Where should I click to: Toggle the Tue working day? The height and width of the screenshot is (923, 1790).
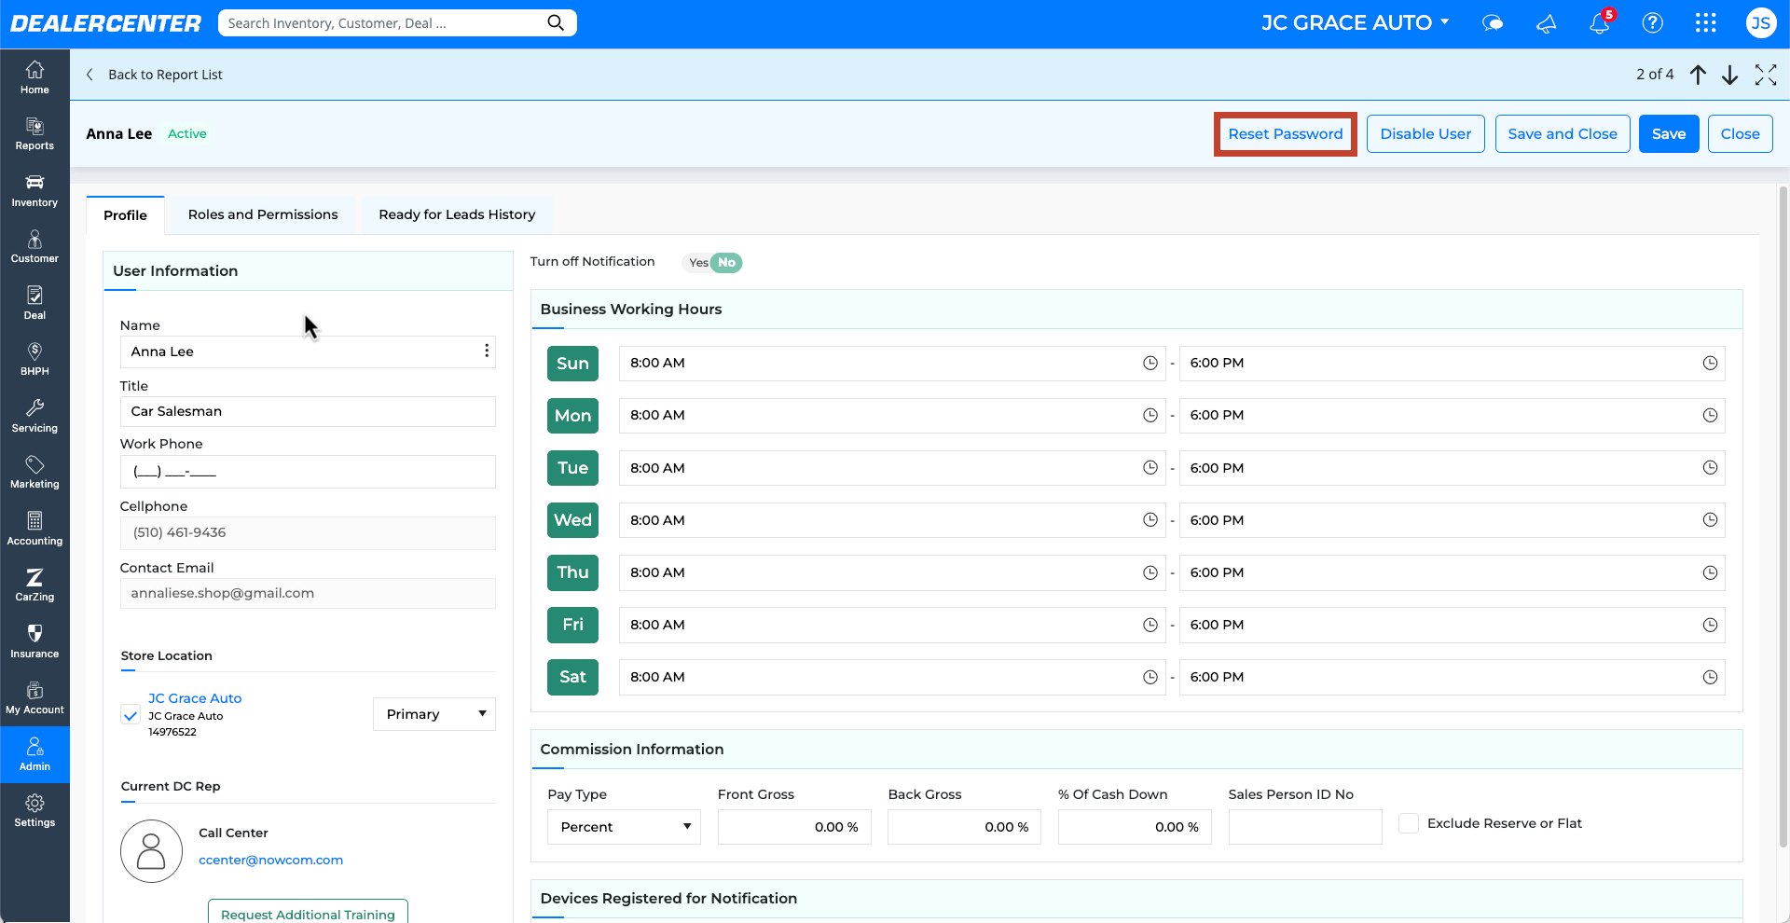click(572, 468)
